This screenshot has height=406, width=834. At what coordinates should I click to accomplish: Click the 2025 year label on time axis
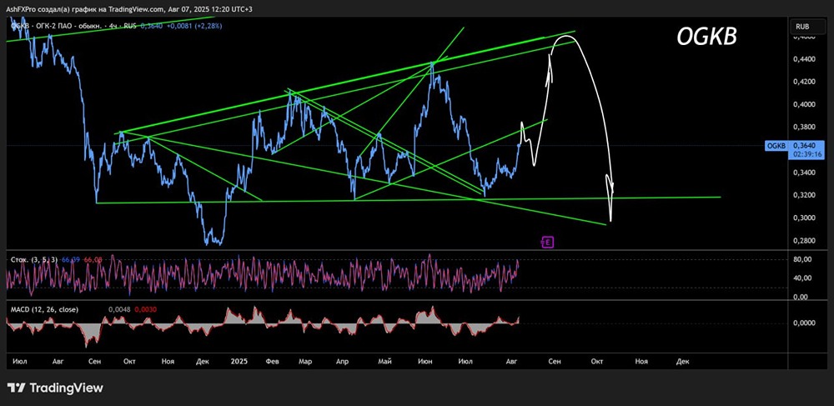(239, 361)
